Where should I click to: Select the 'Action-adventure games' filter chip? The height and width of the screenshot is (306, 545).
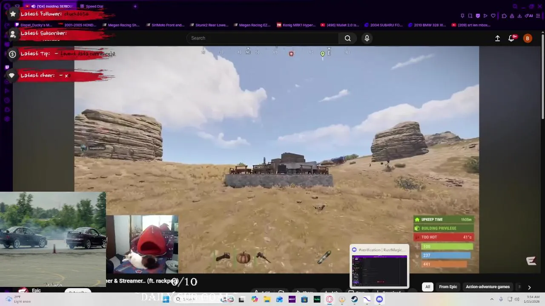coord(488,287)
